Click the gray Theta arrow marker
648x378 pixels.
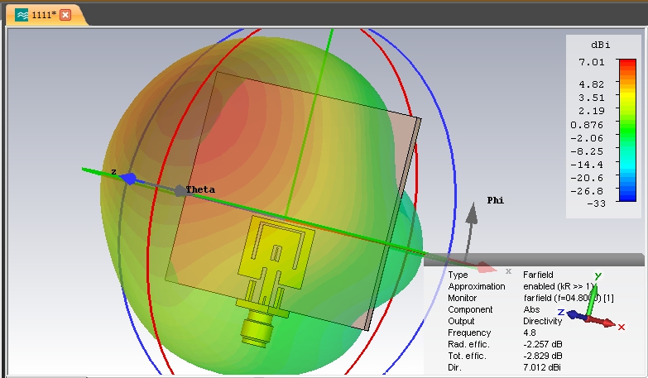pyautogui.click(x=180, y=190)
